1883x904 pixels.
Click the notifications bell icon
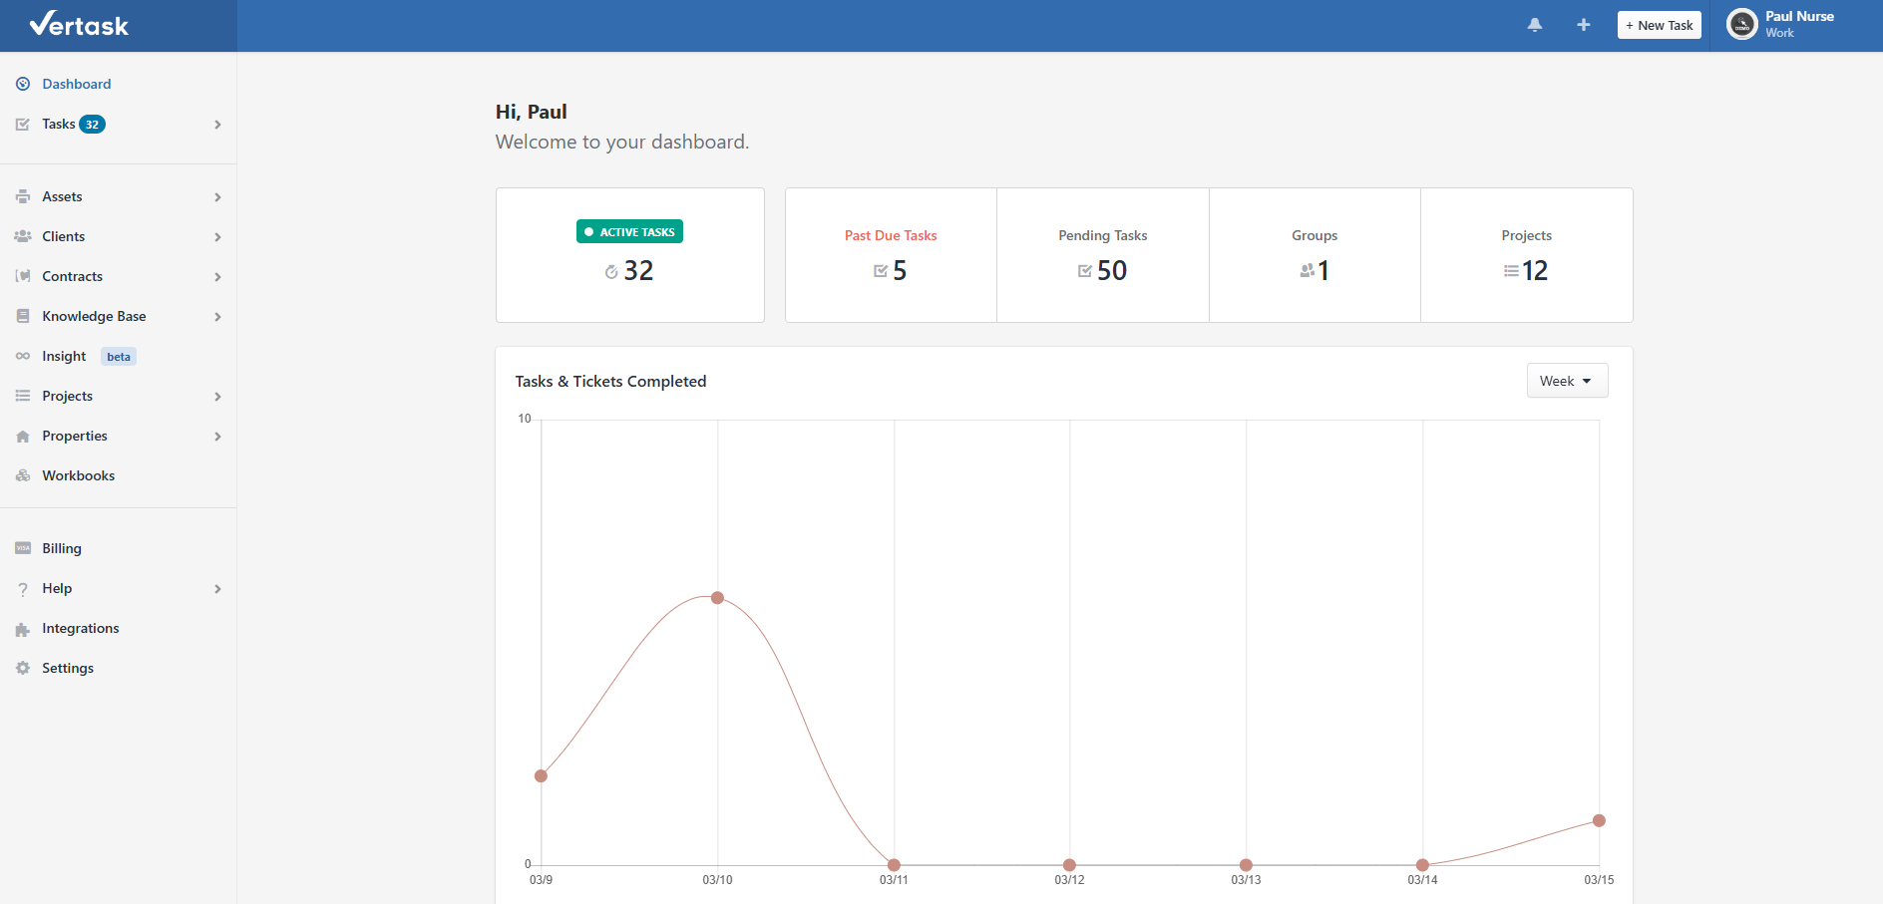(1534, 24)
